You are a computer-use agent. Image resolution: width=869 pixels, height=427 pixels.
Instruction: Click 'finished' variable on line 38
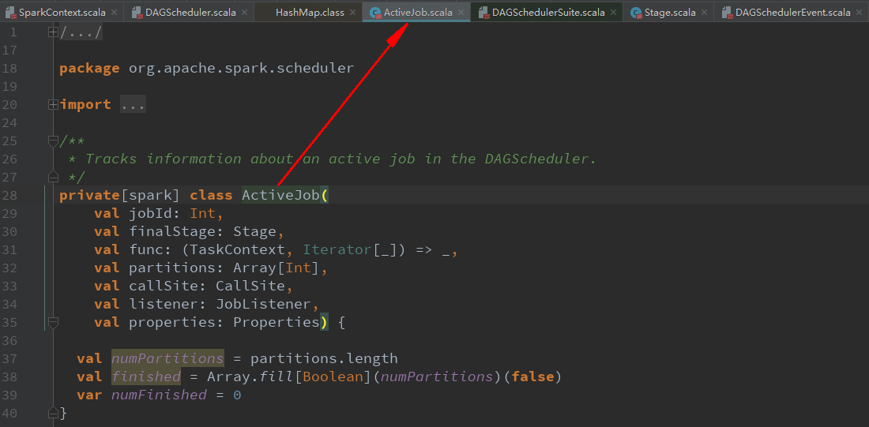[146, 376]
